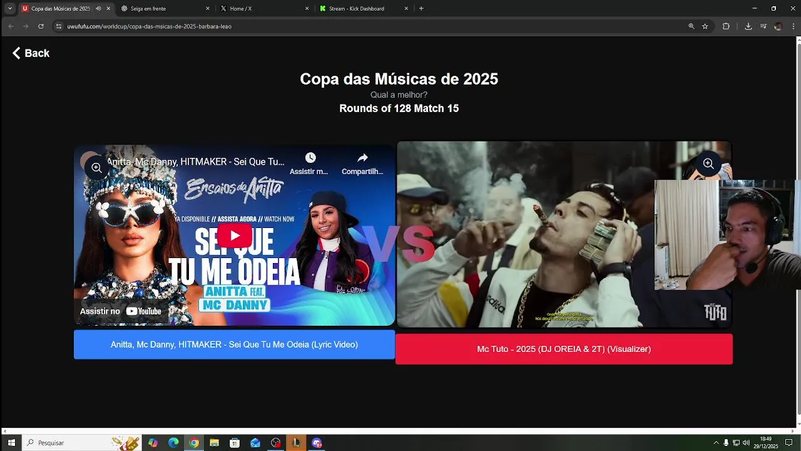The image size is (801, 451).
Task: Click the horizontal scrollbar at page bottom
Action: coord(397,430)
